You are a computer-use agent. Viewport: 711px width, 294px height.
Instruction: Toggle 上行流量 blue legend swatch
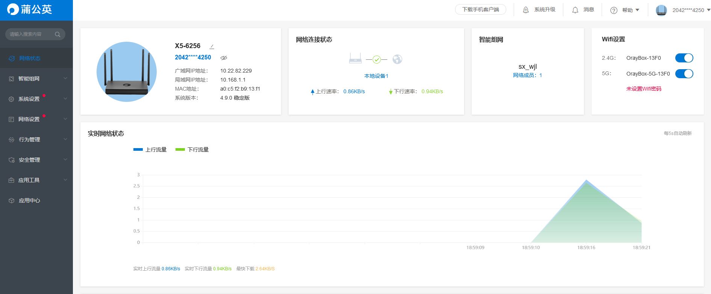point(138,150)
